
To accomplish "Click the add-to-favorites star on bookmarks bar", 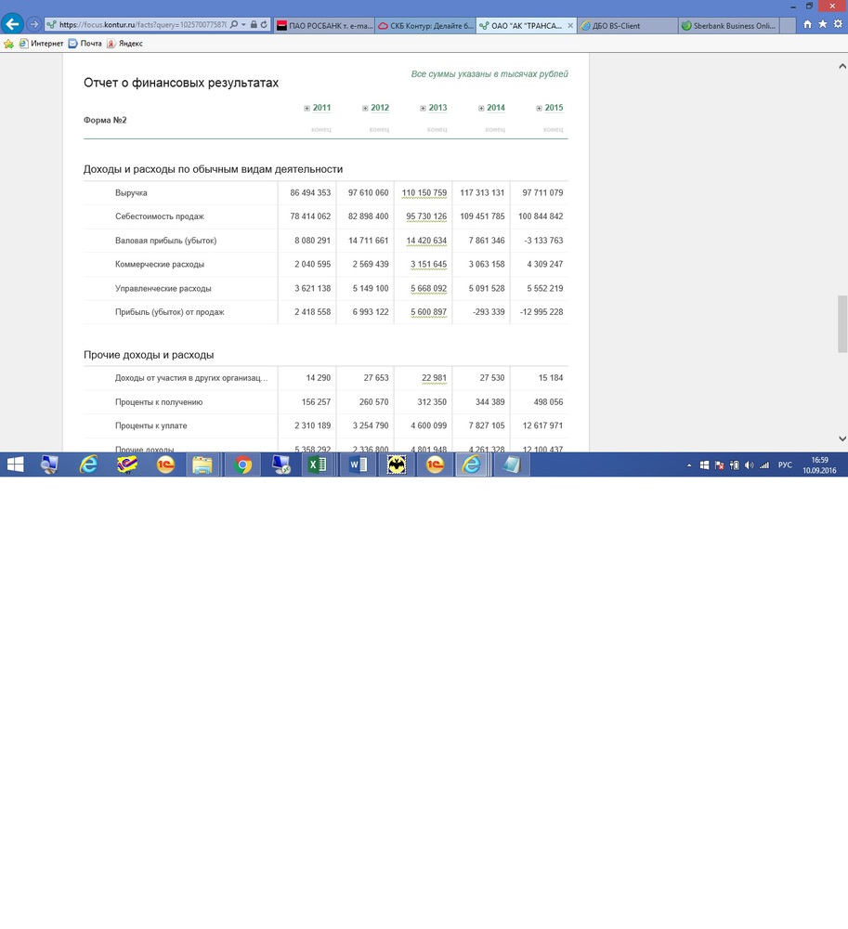I will [x=9, y=44].
